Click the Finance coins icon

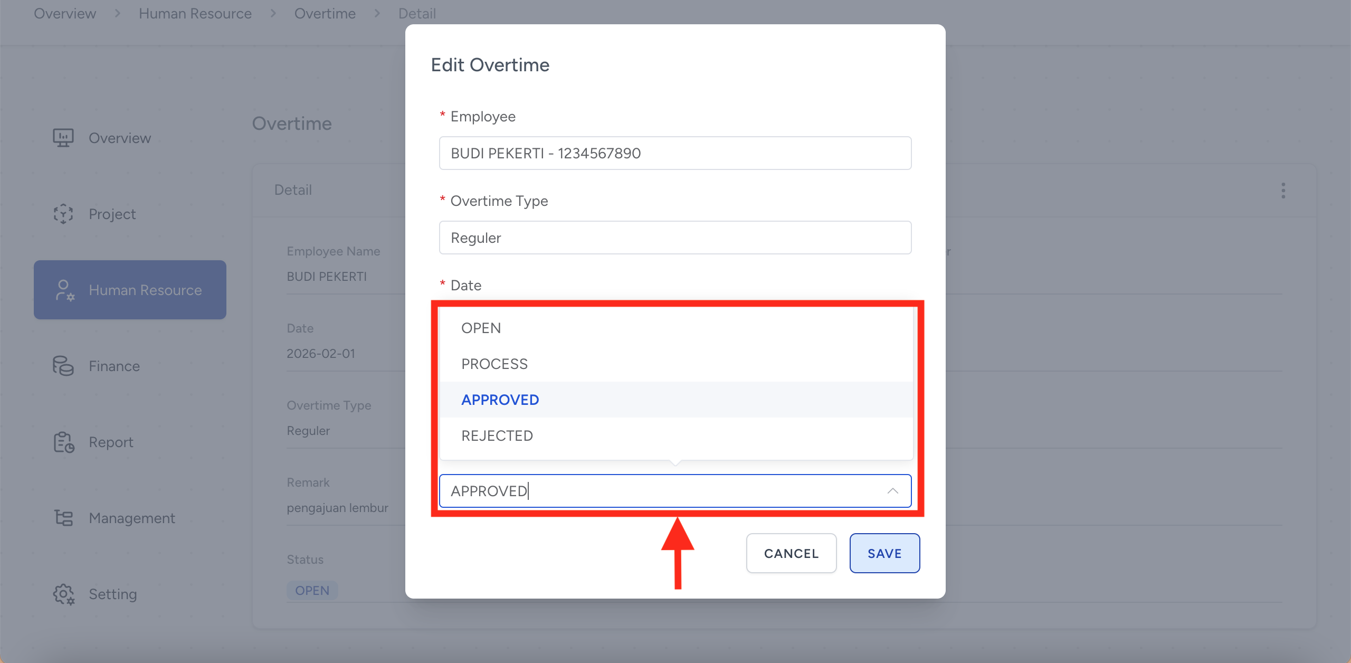(63, 366)
